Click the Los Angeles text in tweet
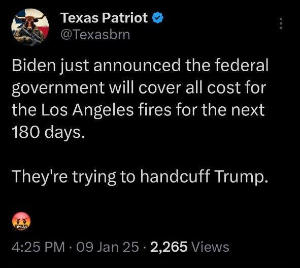 pyautogui.click(x=88, y=110)
